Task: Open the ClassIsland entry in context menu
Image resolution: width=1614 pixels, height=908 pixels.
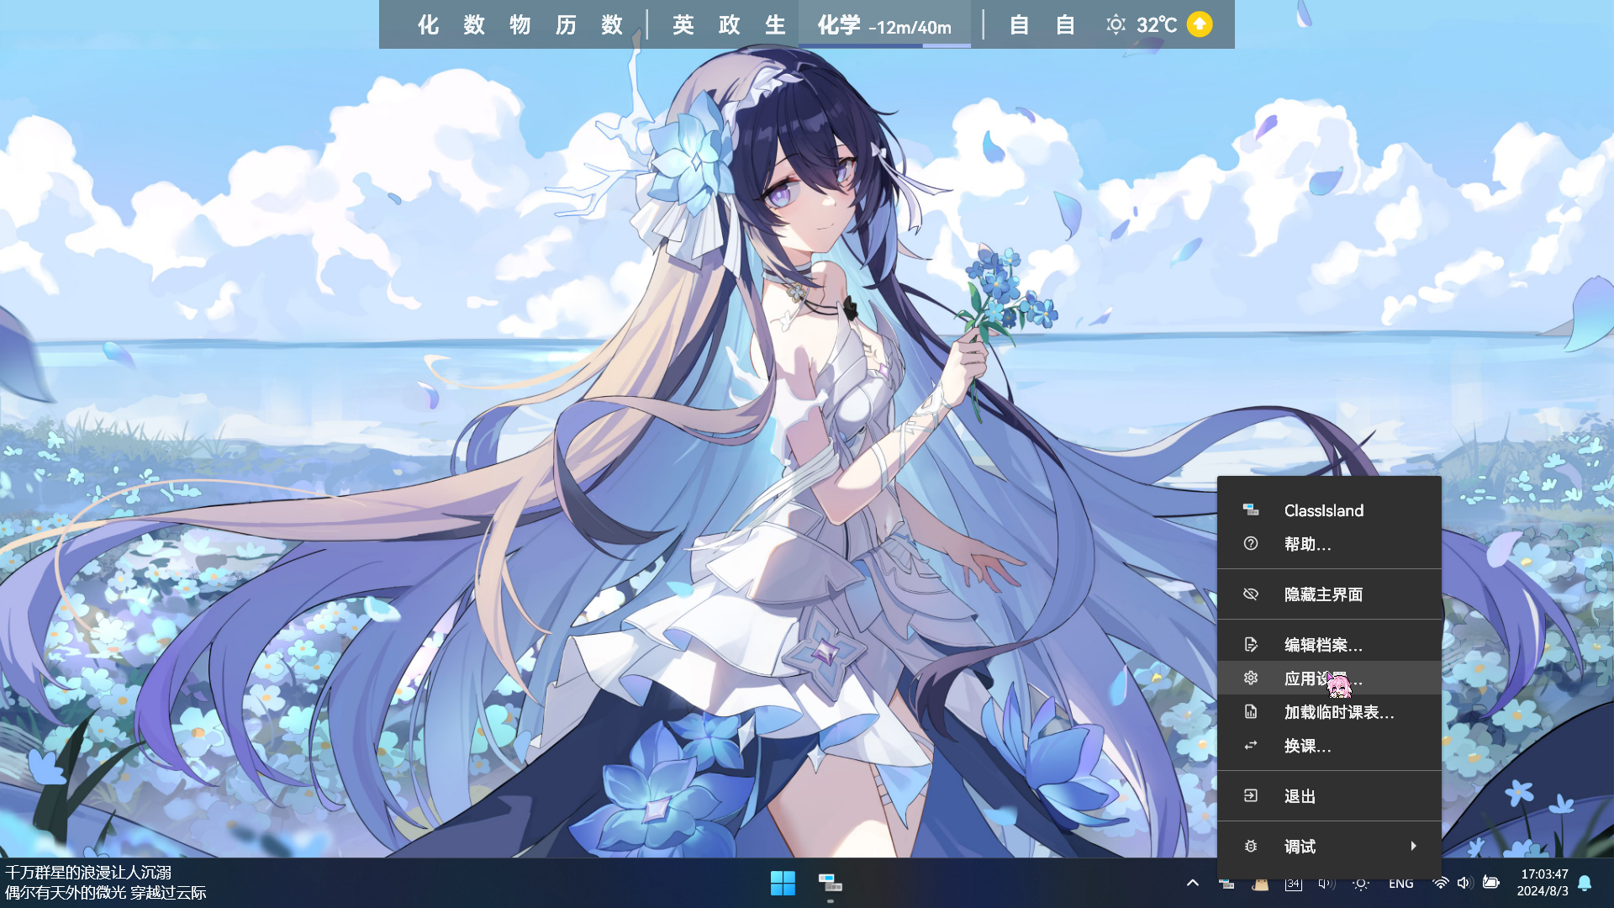Action: pyautogui.click(x=1323, y=510)
